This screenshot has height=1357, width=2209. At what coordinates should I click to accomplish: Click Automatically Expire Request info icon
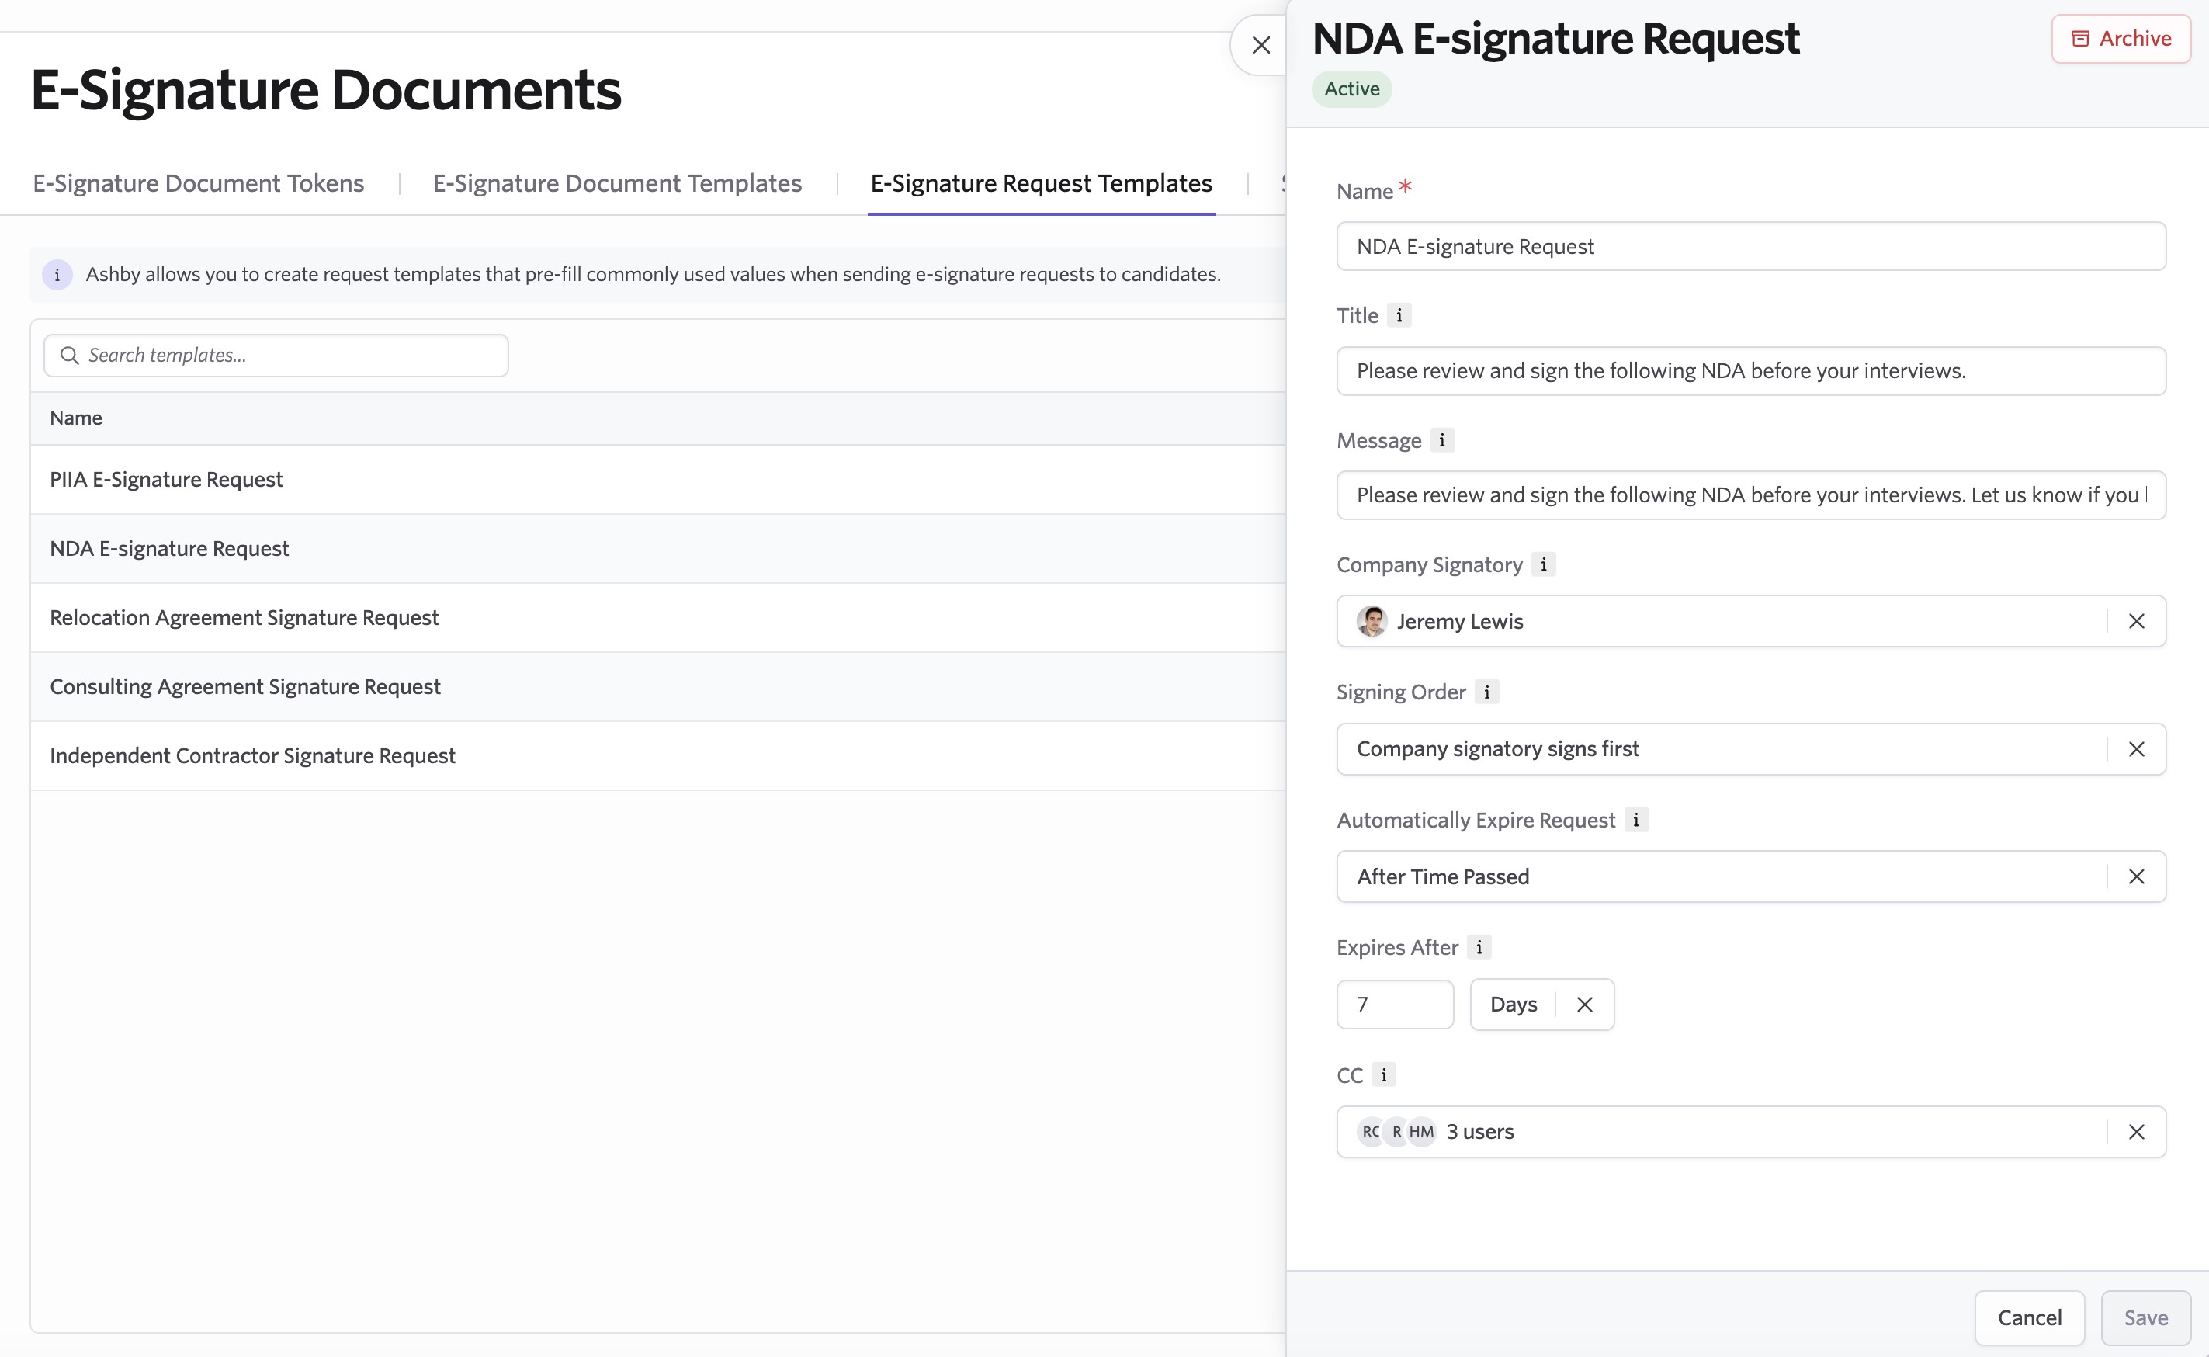coord(1635,820)
